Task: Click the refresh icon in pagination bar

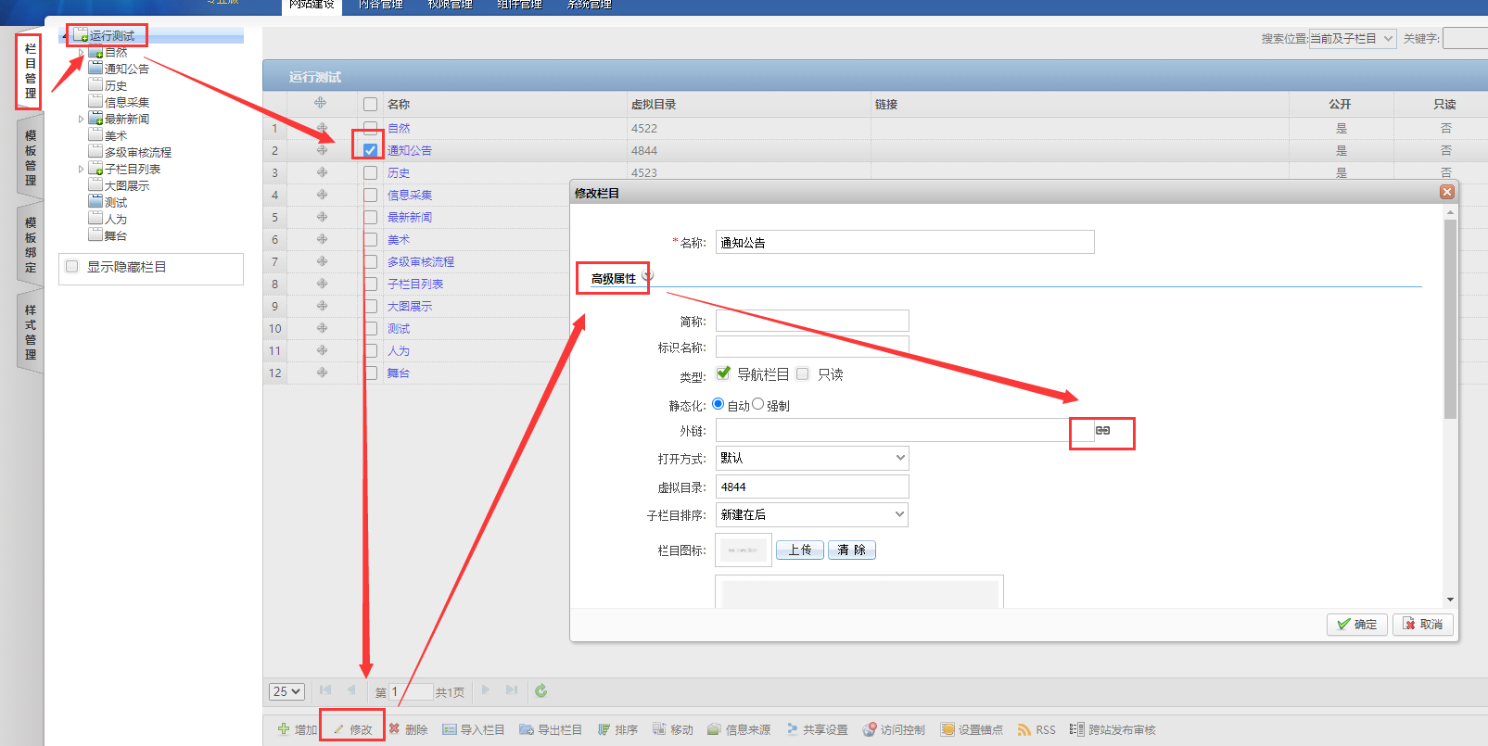Action: click(x=541, y=690)
